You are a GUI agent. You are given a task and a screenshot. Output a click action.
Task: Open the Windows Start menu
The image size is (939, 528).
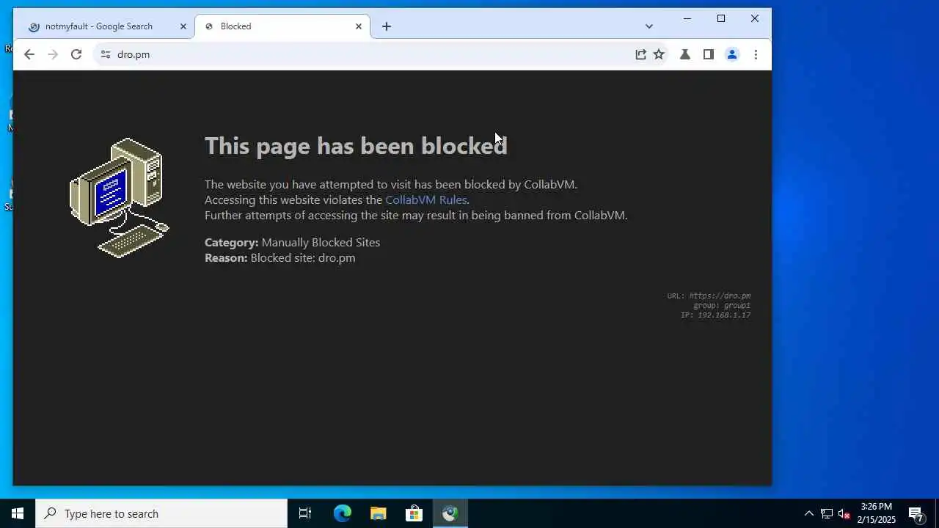coord(18,513)
